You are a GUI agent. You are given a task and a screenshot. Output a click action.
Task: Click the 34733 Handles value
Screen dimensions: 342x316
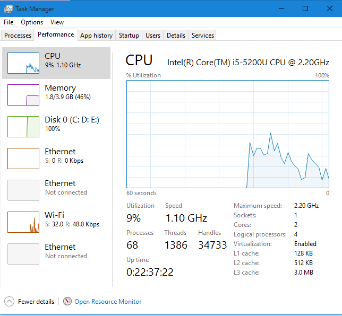click(212, 245)
